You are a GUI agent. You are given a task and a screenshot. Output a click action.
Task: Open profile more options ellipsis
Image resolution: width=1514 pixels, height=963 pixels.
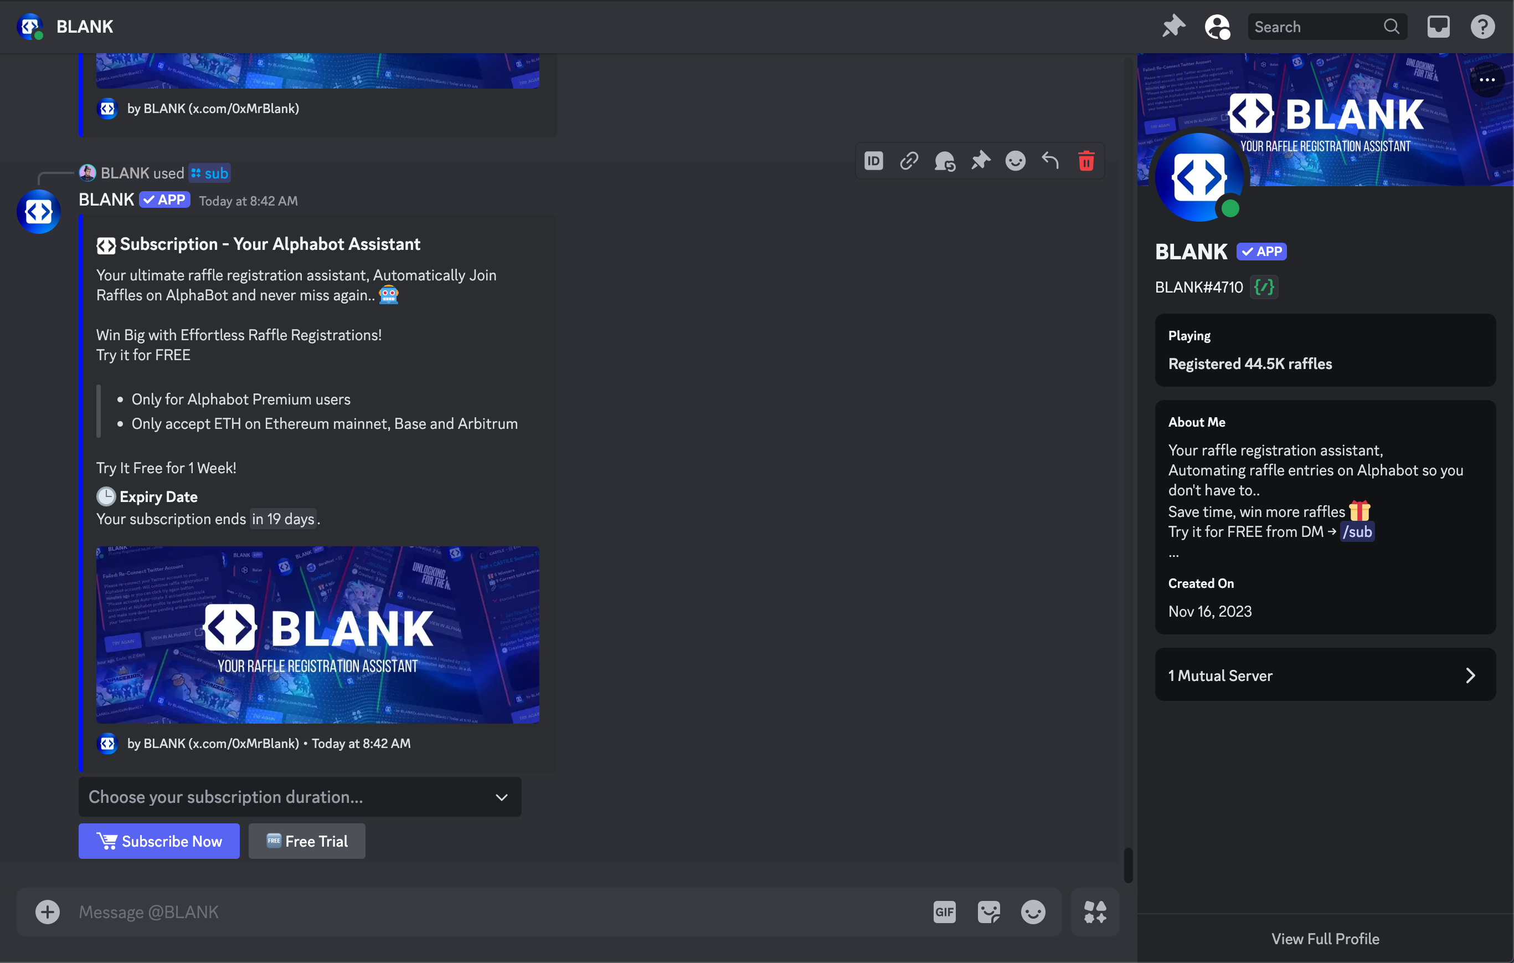[x=1486, y=80]
